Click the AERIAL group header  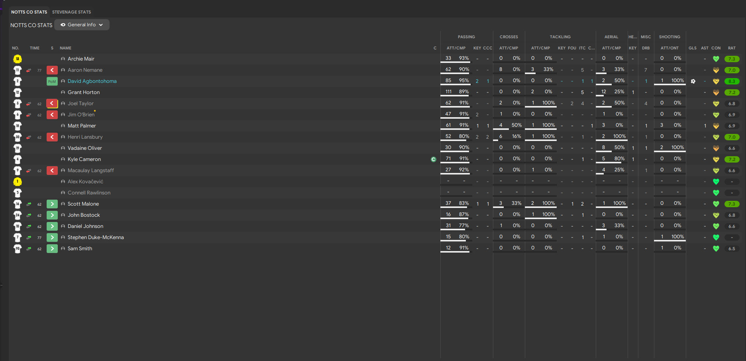click(611, 37)
